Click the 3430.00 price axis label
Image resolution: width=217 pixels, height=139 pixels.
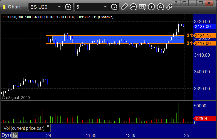point(202,22)
